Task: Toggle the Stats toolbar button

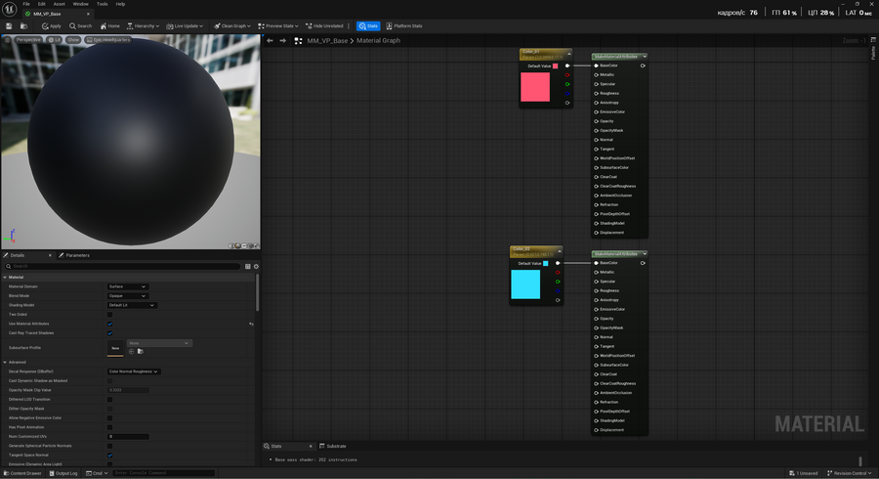Action: click(368, 25)
